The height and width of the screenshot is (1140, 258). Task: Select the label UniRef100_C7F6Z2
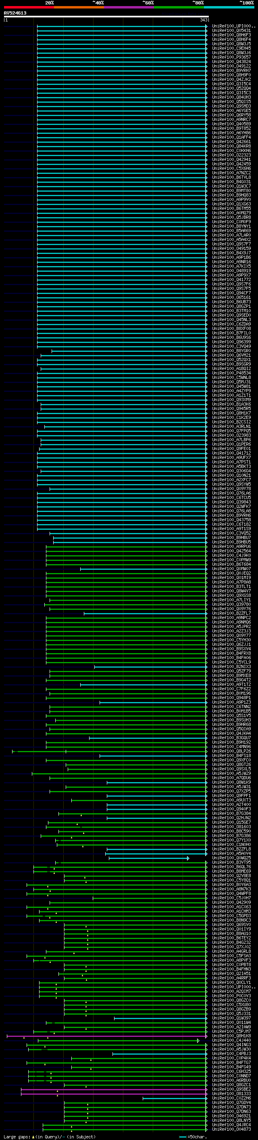pos(231,689)
